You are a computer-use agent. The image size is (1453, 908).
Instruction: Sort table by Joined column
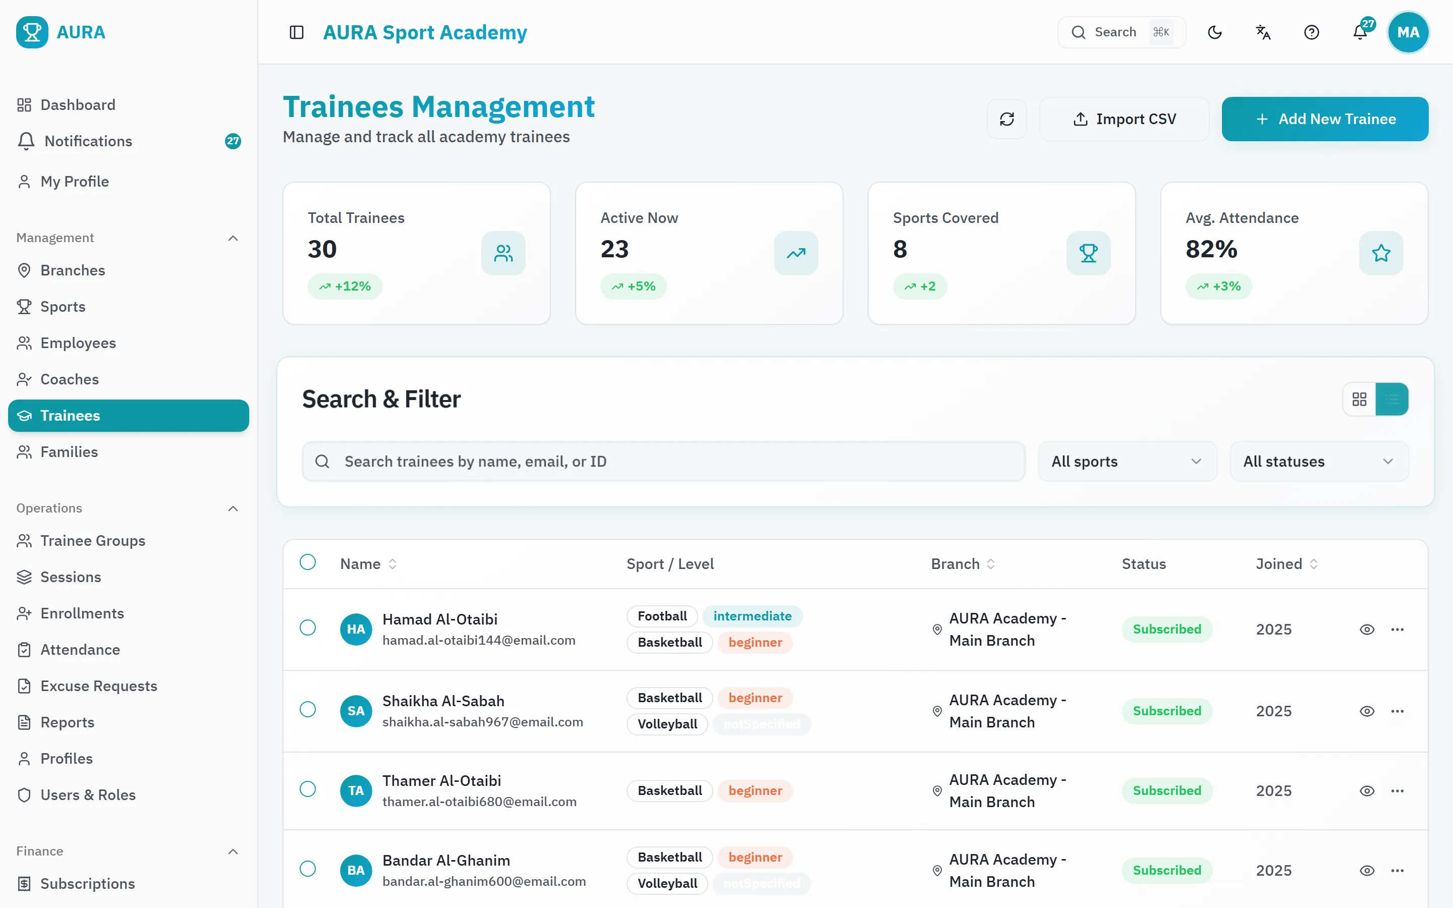coord(1287,564)
